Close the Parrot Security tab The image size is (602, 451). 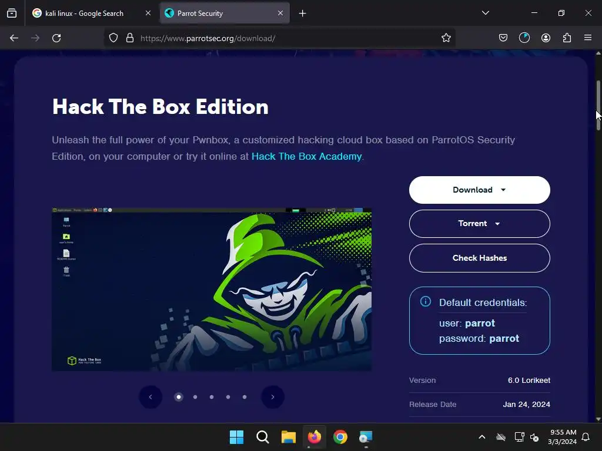tap(280, 13)
